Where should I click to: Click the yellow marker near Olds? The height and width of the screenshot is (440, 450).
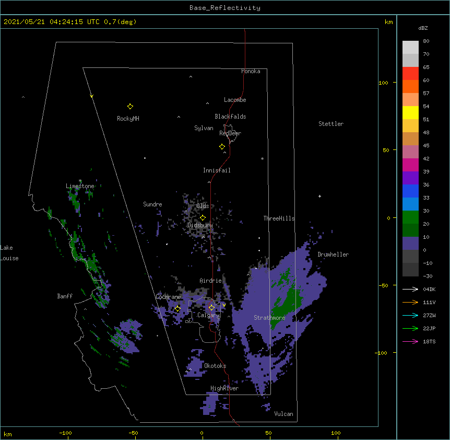coord(203,217)
